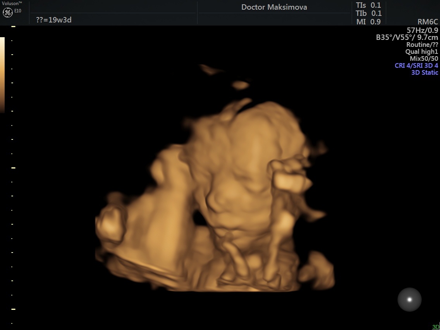This screenshot has width=440, height=330.
Task: Click the sepia grayscale color bar
Action: coord(2,75)
